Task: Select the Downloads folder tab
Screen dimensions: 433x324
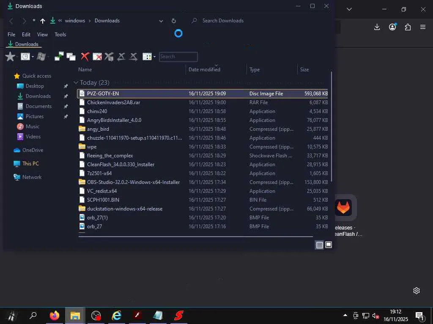Action: coord(24,44)
